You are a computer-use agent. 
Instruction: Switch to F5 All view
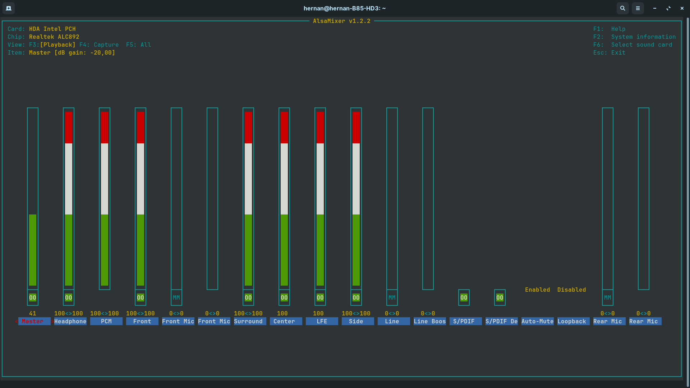139,45
